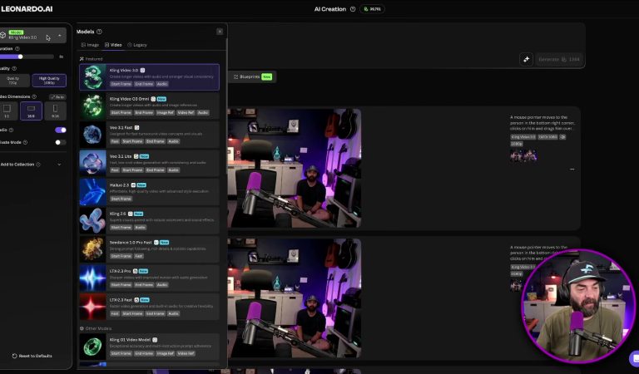Close the Models panel
639x374 pixels.
tap(220, 32)
